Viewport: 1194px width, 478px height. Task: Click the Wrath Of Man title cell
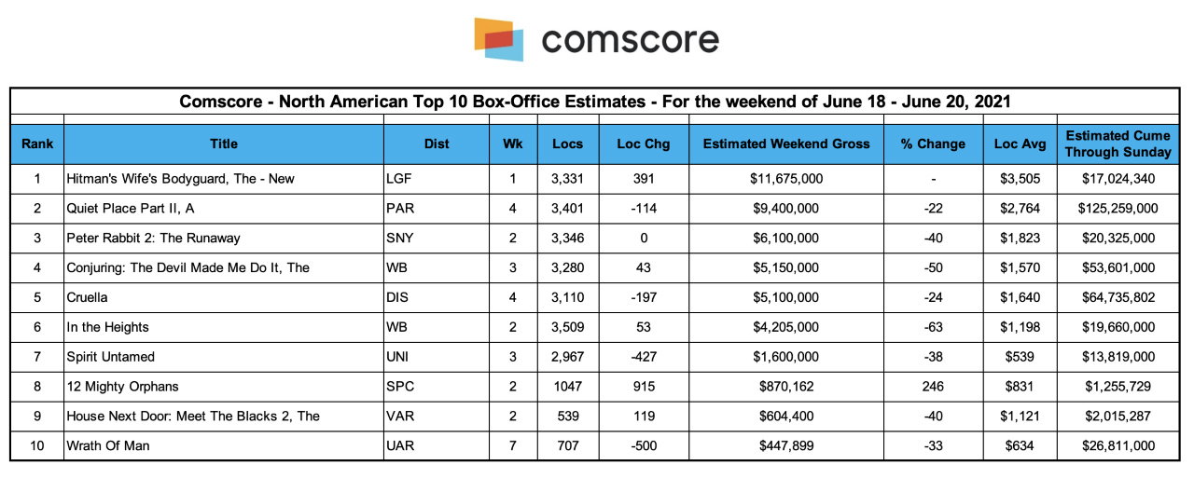click(x=224, y=445)
